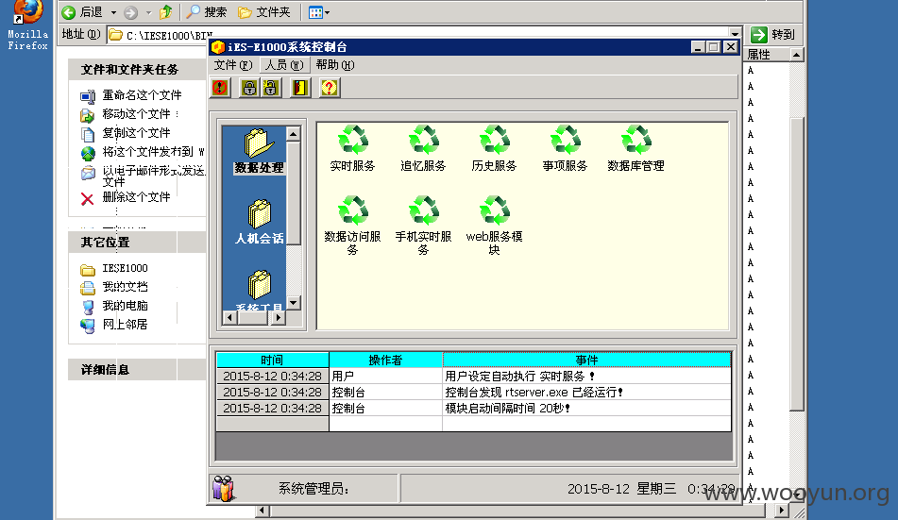Open IESE1000 folder in 其它位置

(125, 268)
